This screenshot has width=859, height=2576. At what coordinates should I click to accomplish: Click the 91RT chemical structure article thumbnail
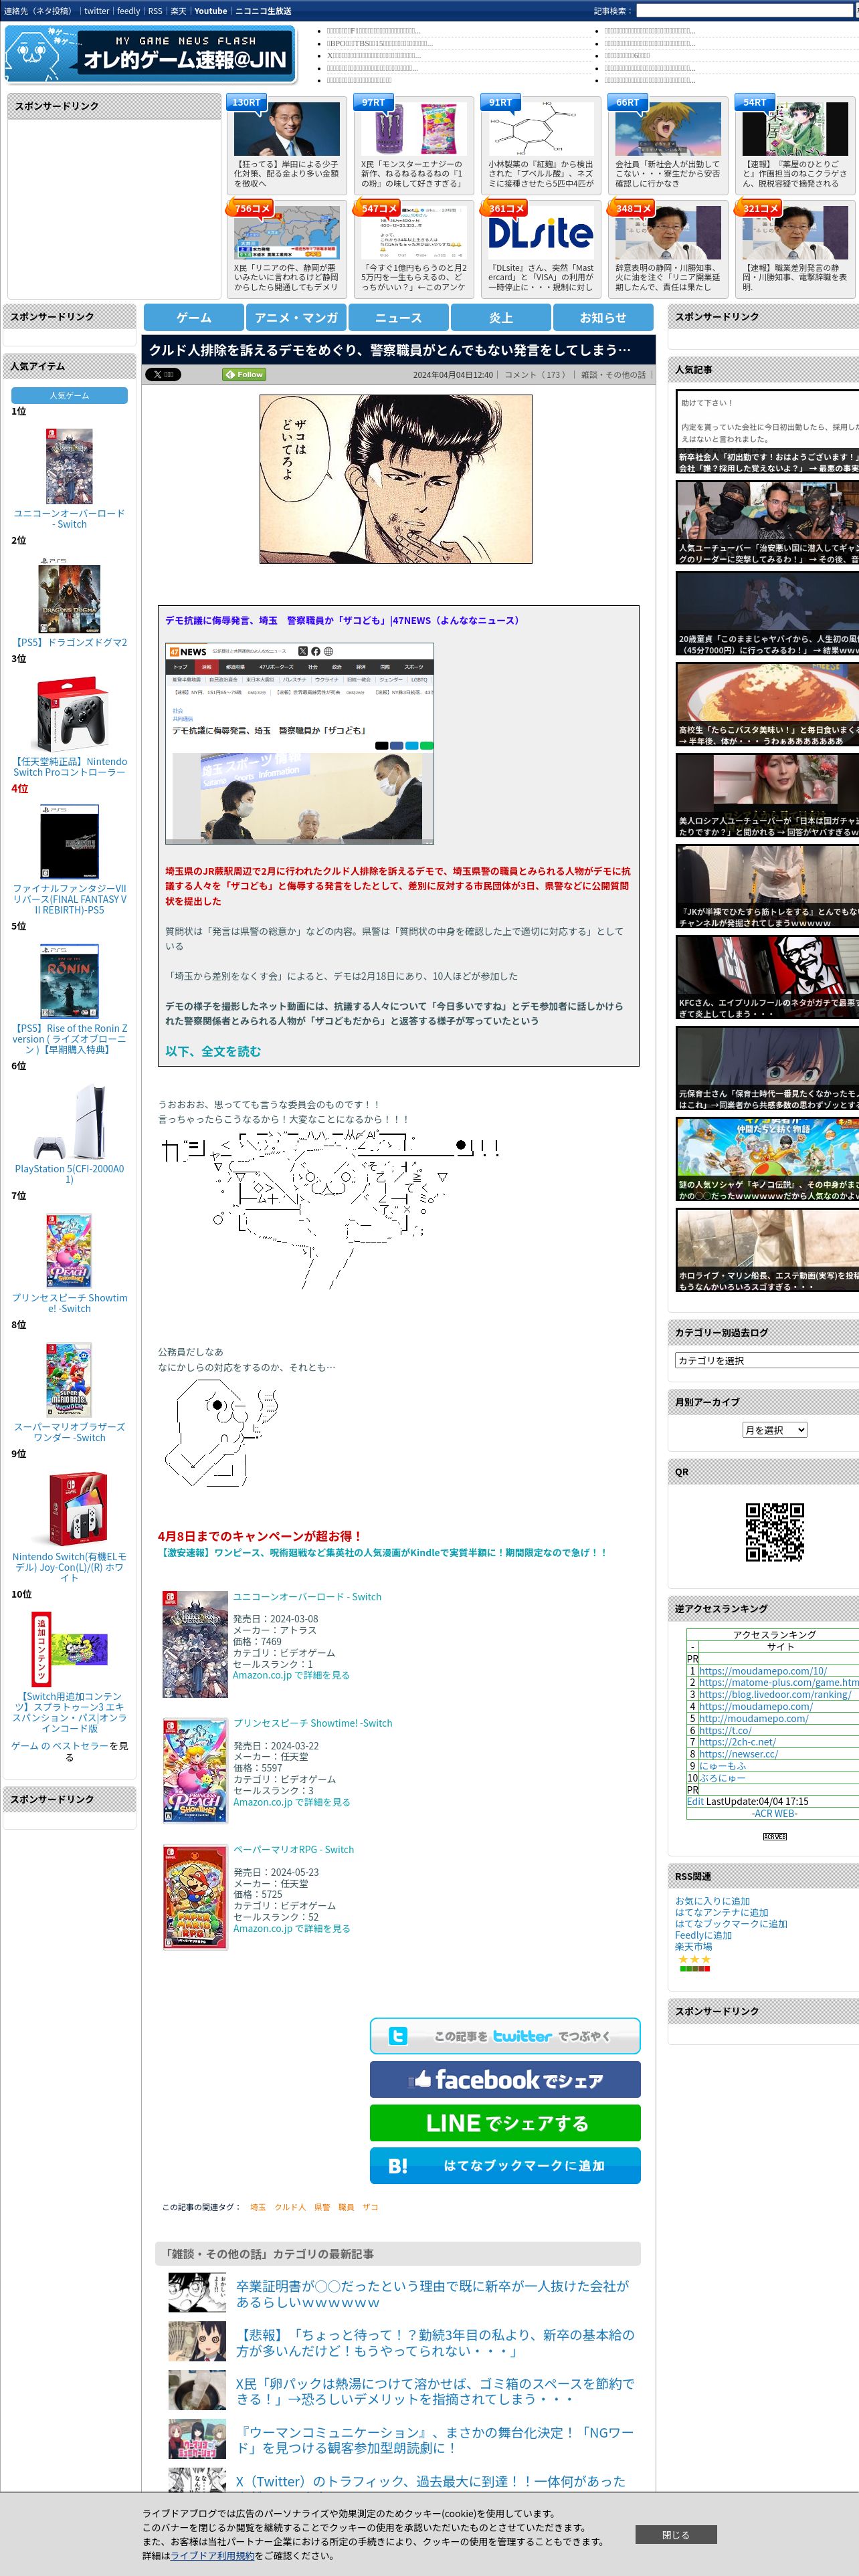(x=540, y=129)
